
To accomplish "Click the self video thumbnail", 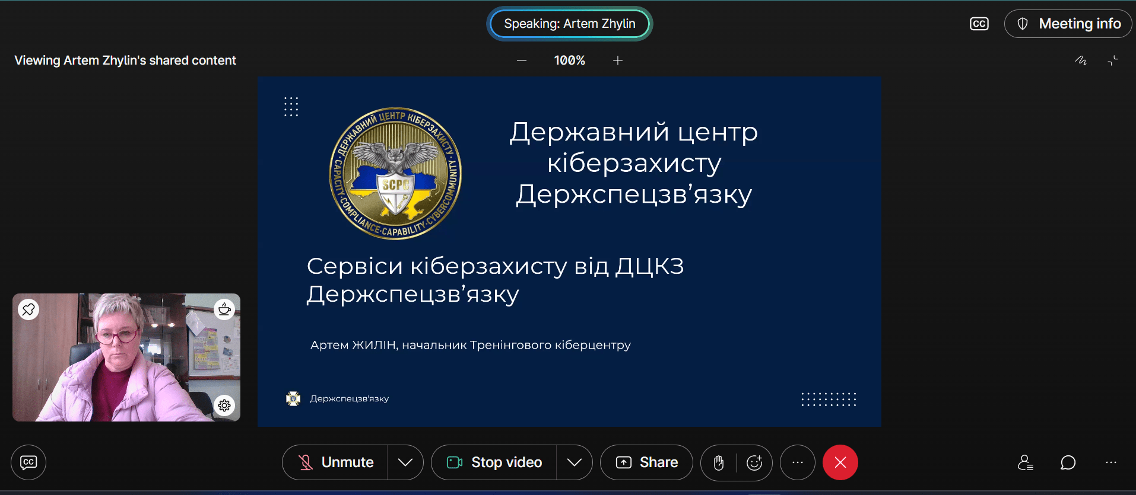I will pos(126,357).
